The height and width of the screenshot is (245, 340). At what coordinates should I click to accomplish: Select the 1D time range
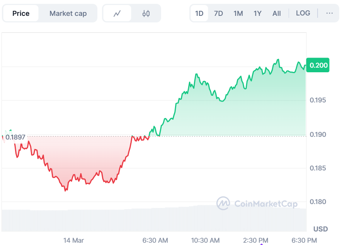pyautogui.click(x=199, y=14)
